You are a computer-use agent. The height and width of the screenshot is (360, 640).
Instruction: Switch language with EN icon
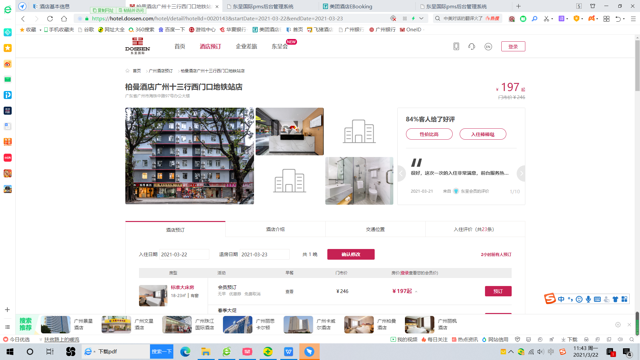point(488,47)
